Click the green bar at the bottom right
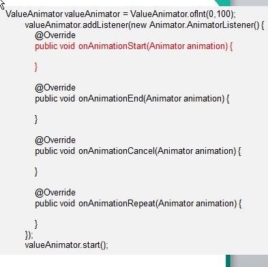268x267 pixels. [228, 261]
